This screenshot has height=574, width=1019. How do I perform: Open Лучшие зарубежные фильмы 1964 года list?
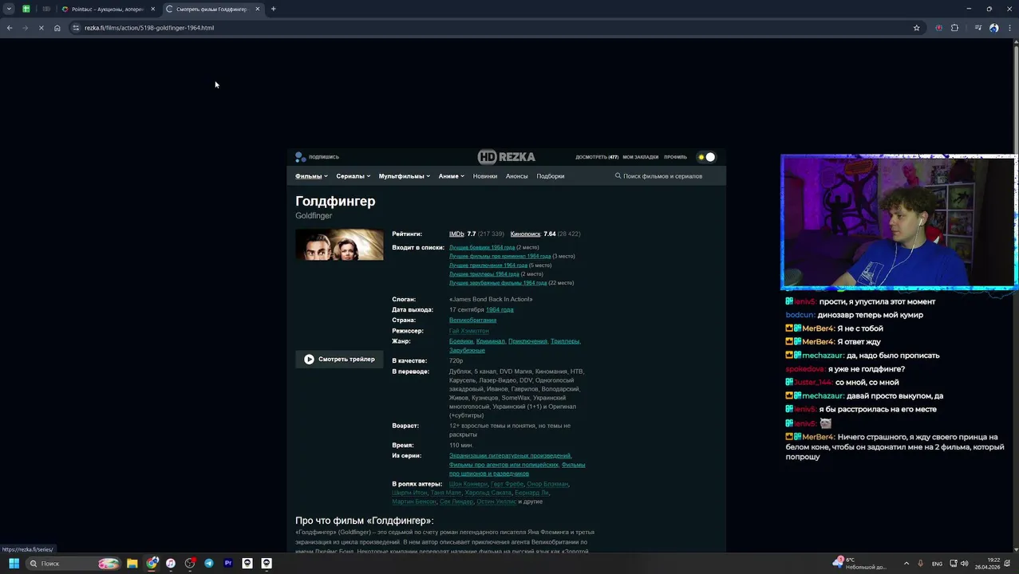[498, 283]
